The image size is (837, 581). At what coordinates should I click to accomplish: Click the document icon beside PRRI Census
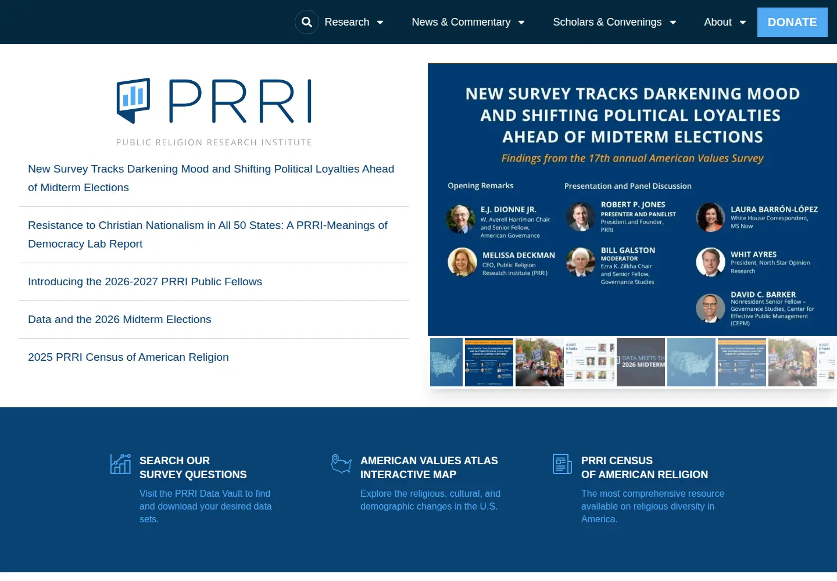click(x=562, y=464)
